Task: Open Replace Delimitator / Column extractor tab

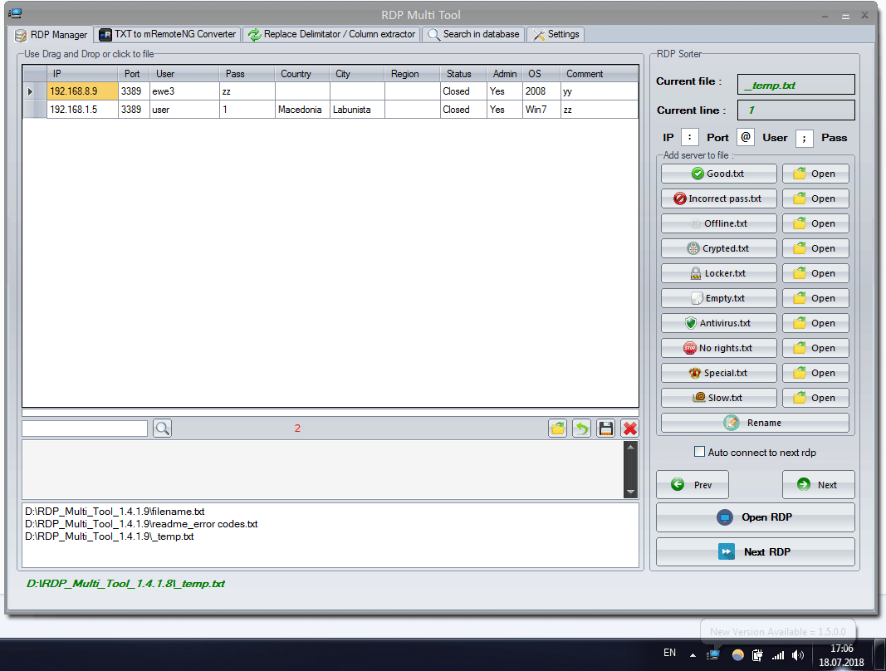Action: pyautogui.click(x=332, y=35)
